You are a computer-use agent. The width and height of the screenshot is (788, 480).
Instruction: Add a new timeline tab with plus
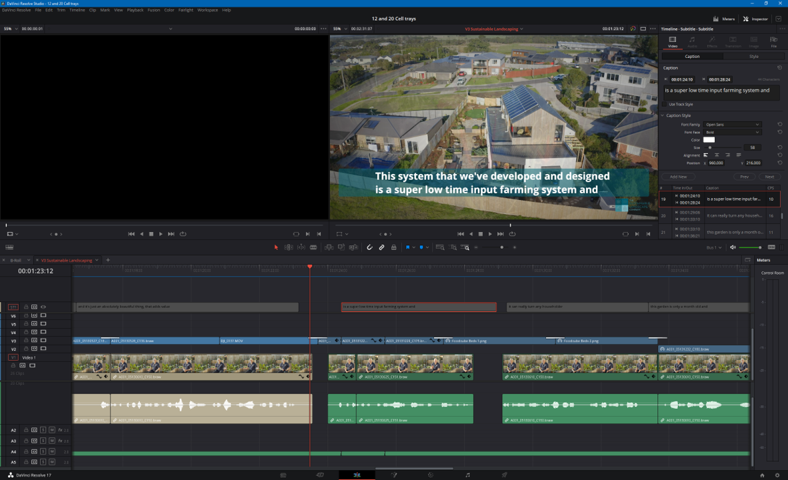coord(107,261)
